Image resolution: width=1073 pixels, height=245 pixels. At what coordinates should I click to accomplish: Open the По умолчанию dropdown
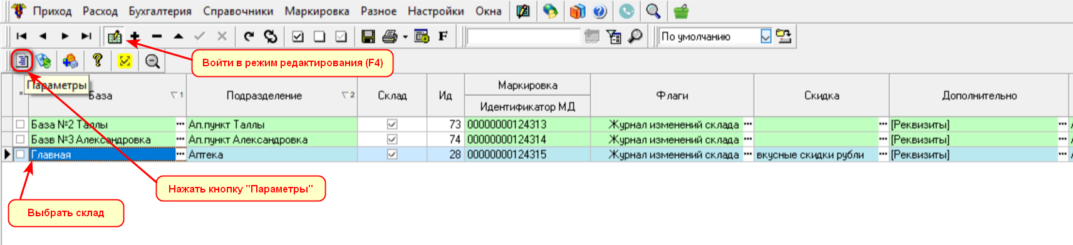tap(766, 36)
